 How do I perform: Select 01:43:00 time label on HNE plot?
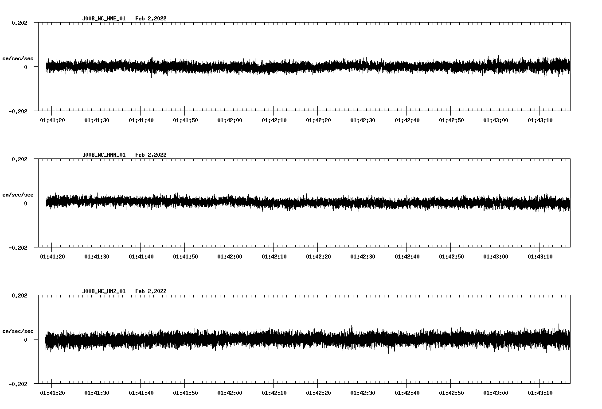tap(496, 120)
